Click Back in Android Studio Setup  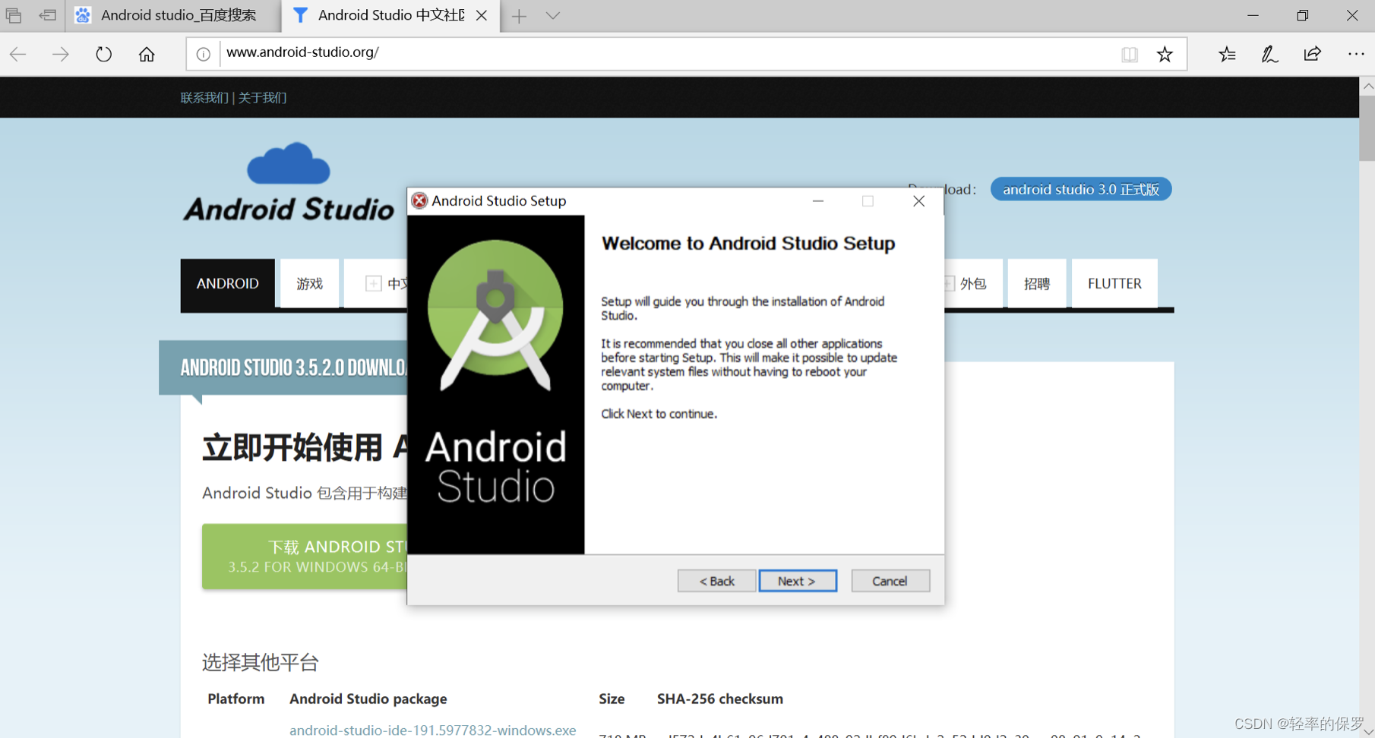pos(716,581)
